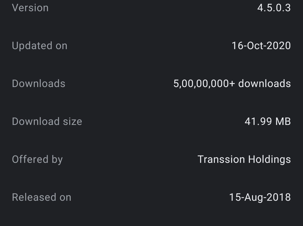Tap the Updated on label
303x226 pixels.
pyautogui.click(x=40, y=46)
